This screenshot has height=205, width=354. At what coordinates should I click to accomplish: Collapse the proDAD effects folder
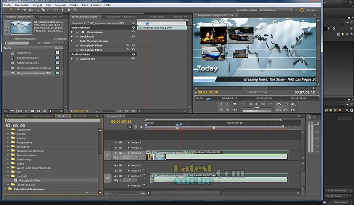8,176
